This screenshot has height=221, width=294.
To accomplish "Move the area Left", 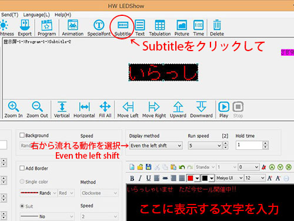I will pyautogui.click(x=128, y=109).
